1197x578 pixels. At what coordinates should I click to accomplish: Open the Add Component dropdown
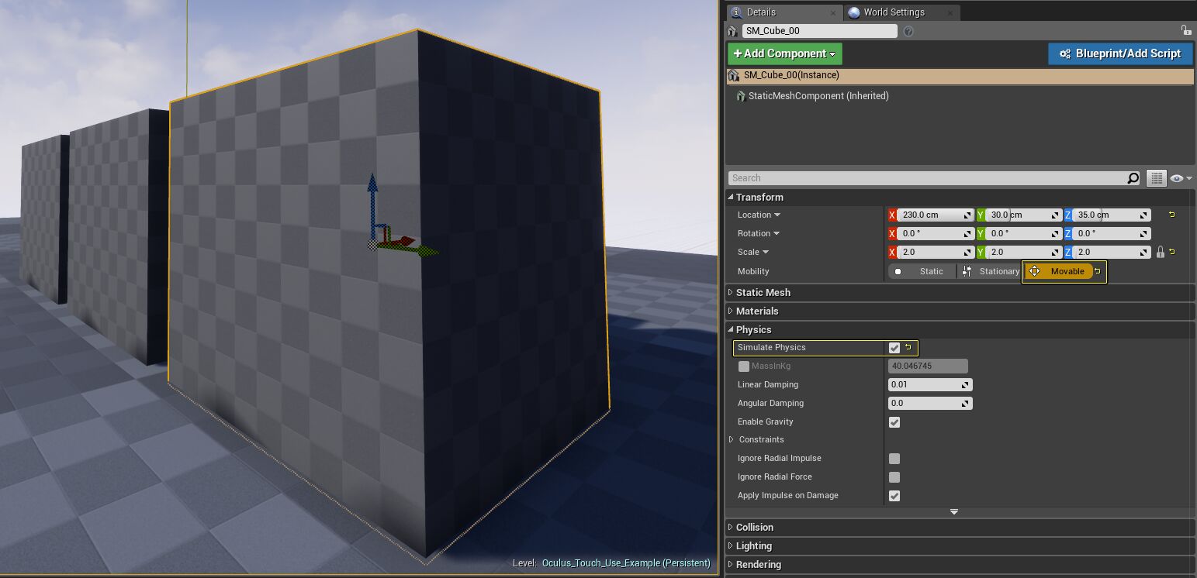[x=784, y=53]
